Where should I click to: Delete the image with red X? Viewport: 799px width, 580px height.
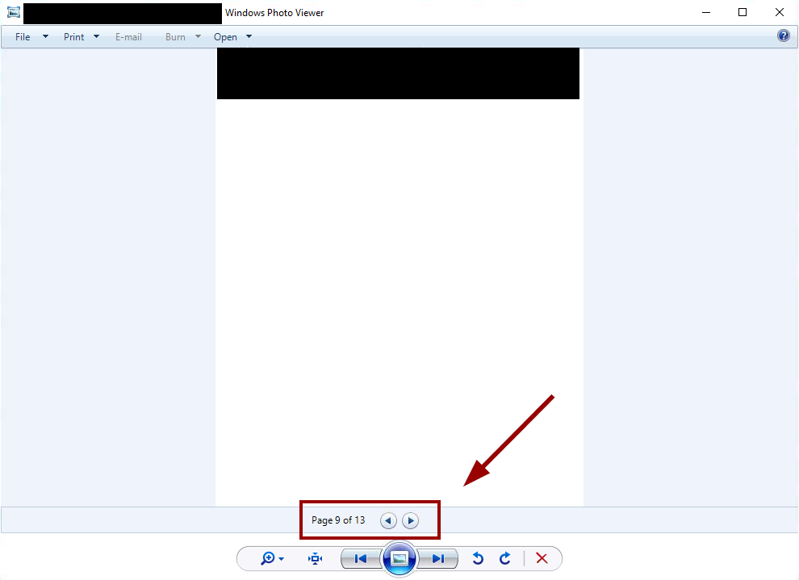point(542,558)
